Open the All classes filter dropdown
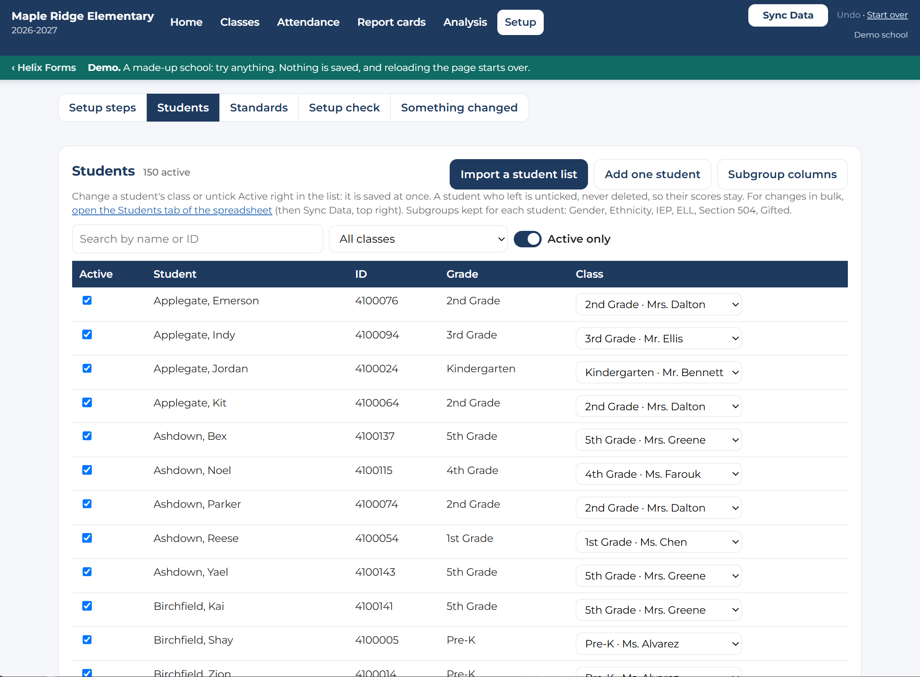Screen dimensions: 920x677 click(x=418, y=239)
